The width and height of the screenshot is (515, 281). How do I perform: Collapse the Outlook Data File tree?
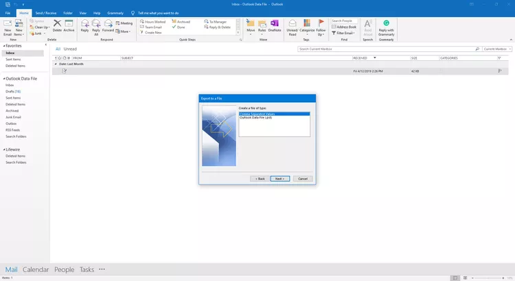4,79
